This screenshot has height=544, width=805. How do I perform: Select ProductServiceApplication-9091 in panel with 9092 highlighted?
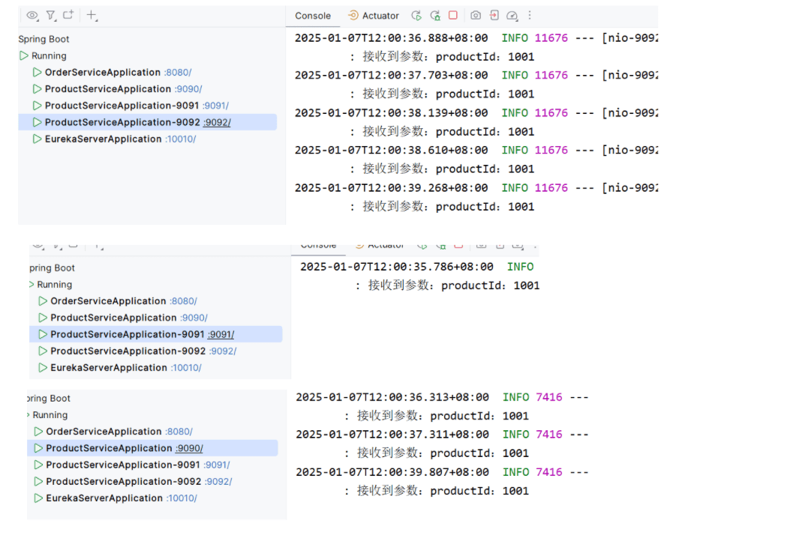tap(122, 106)
